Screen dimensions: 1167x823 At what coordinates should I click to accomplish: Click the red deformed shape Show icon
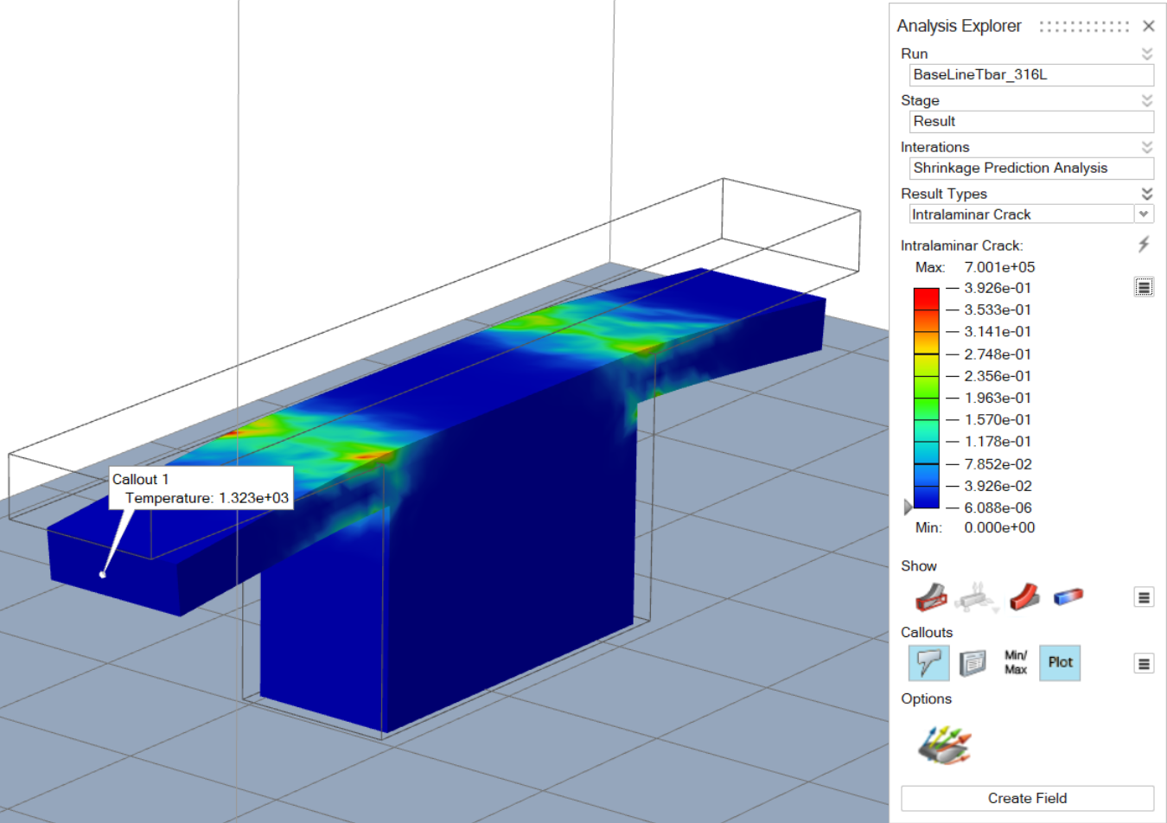click(1024, 597)
